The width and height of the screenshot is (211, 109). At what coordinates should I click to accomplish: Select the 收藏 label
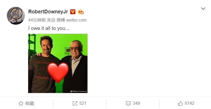point(30,103)
